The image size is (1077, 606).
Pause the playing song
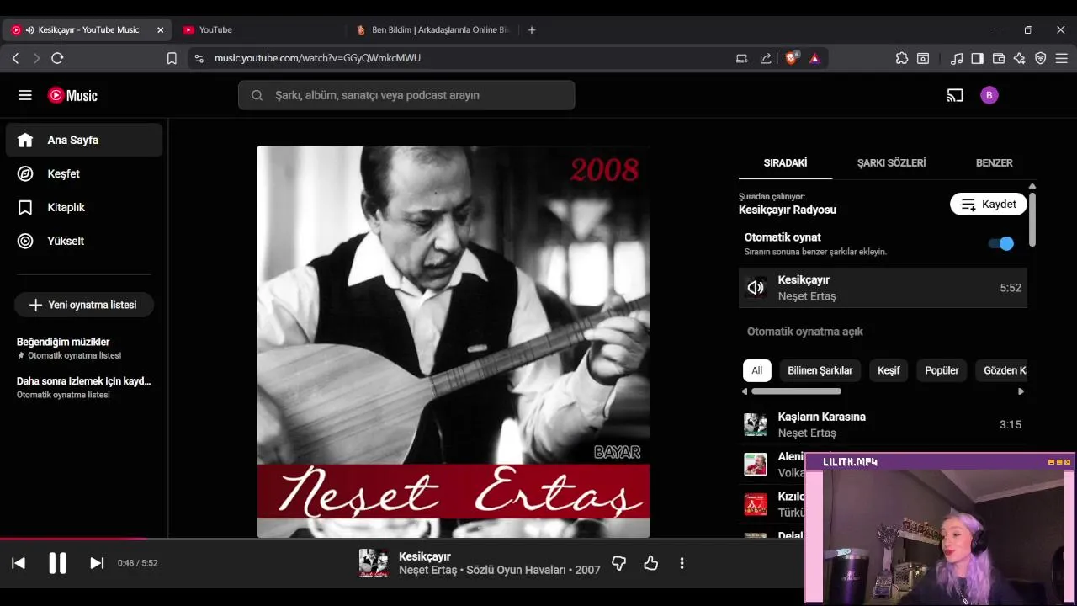click(x=57, y=563)
